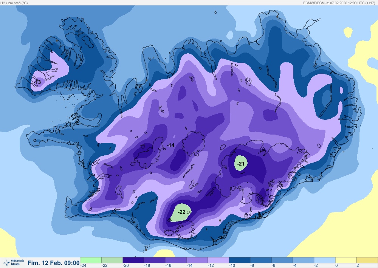
Task: Select the light green -24 to -22 legend swatch
Action: click(x=91, y=260)
